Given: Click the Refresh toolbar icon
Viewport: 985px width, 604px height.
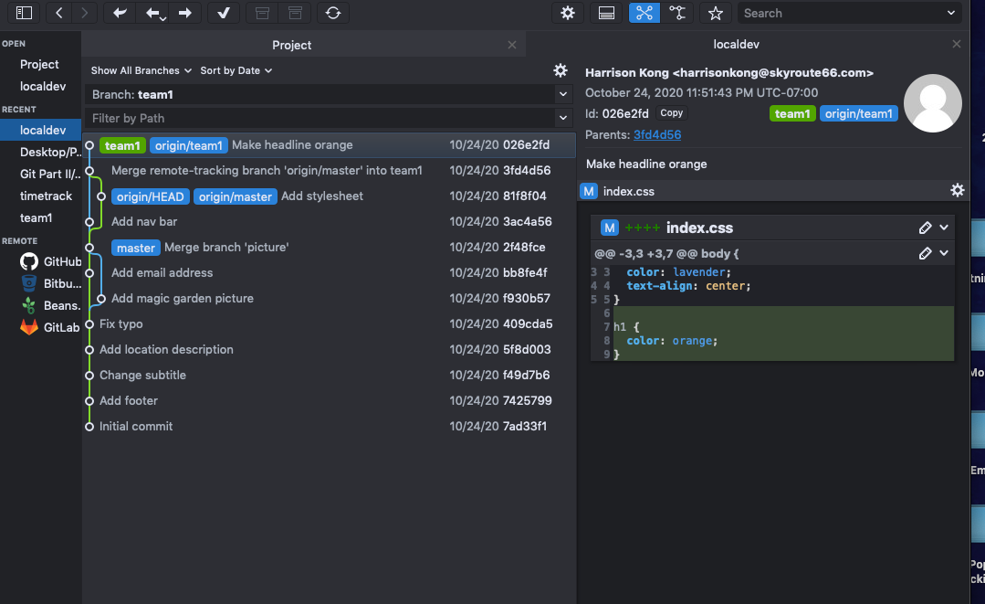Looking at the screenshot, I should 333,13.
